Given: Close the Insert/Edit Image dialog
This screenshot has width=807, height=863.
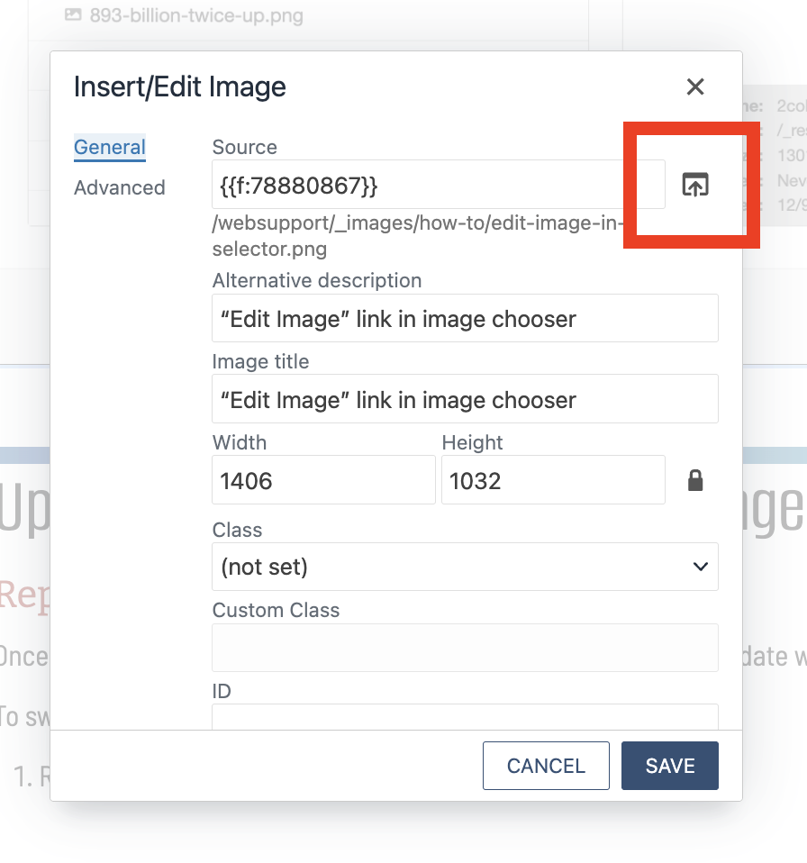Looking at the screenshot, I should tap(695, 86).
